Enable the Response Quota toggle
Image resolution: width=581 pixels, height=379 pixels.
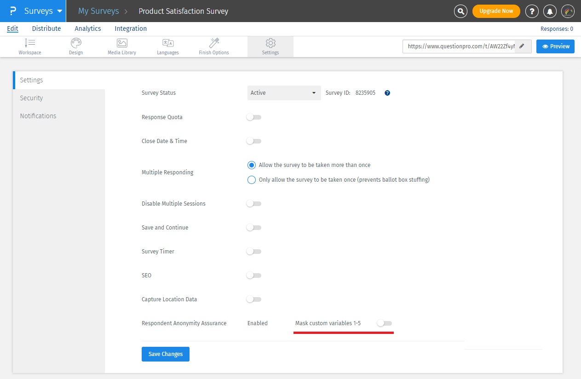click(x=253, y=117)
